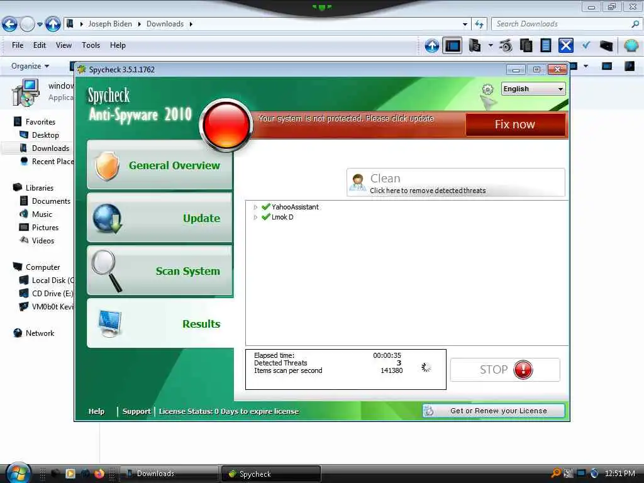Click the teal shell icon on toolbar
This screenshot has height=483, width=644.
point(631,45)
